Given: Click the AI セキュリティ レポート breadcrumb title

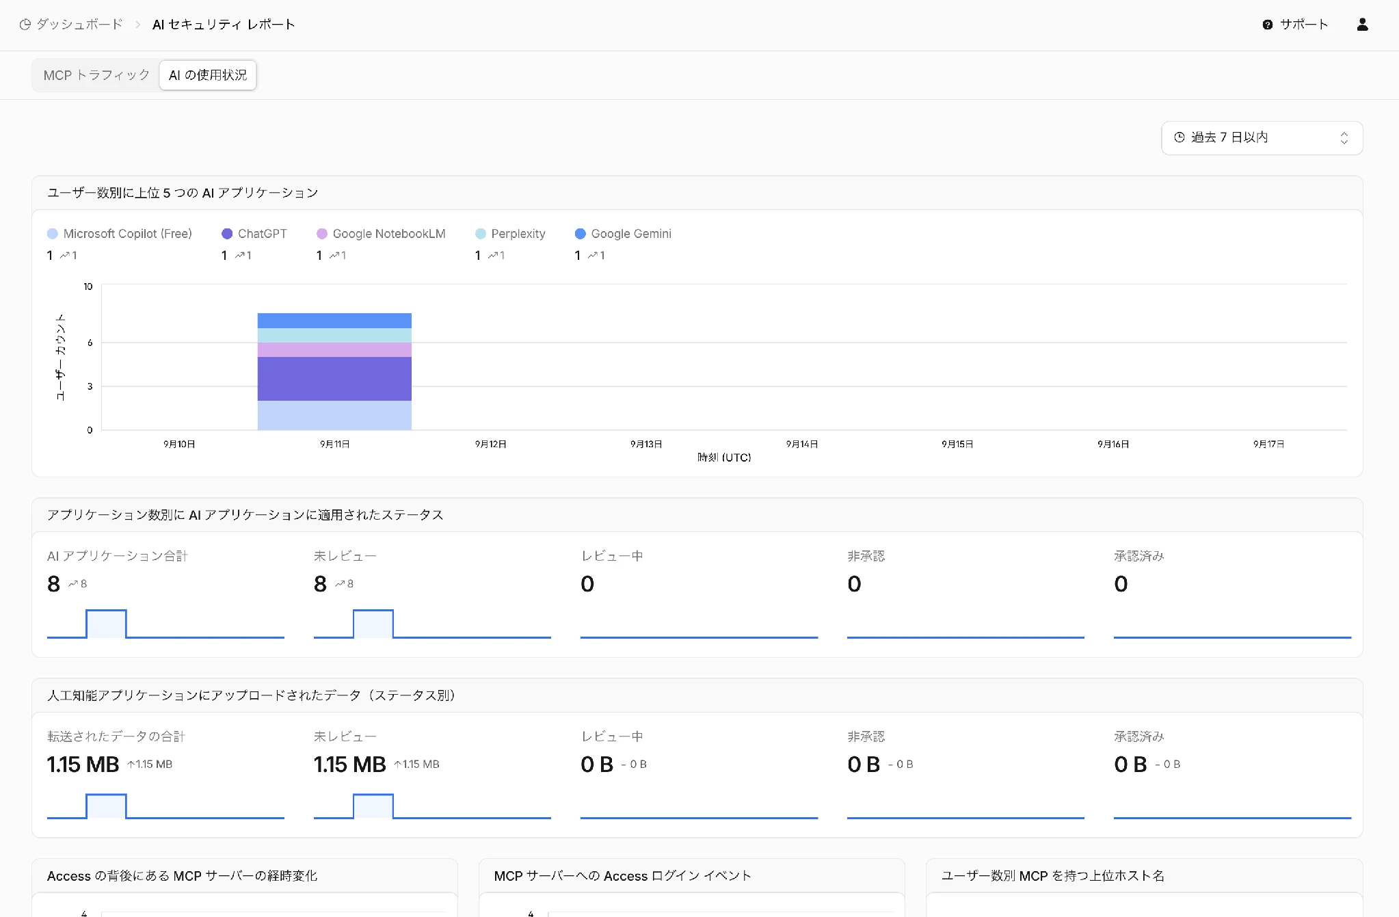Looking at the screenshot, I should (224, 25).
